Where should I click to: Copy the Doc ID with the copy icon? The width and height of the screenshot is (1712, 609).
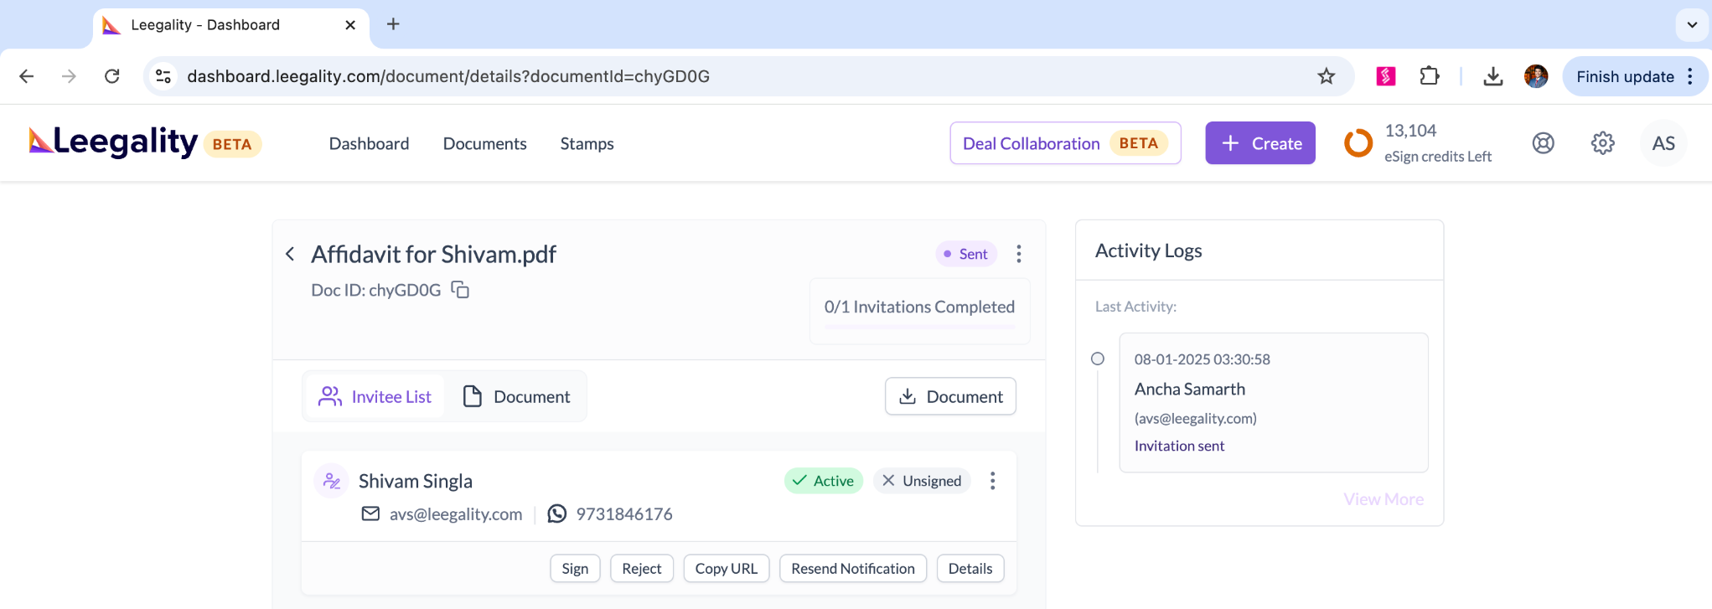(460, 290)
